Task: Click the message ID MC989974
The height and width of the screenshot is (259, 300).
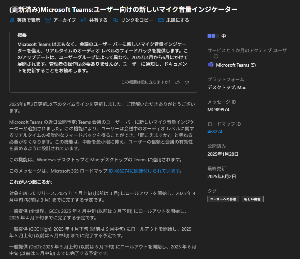Action: pos(218,110)
